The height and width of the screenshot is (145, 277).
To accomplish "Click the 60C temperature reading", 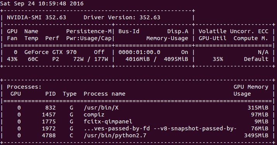I will pyautogui.click(x=33, y=59).
